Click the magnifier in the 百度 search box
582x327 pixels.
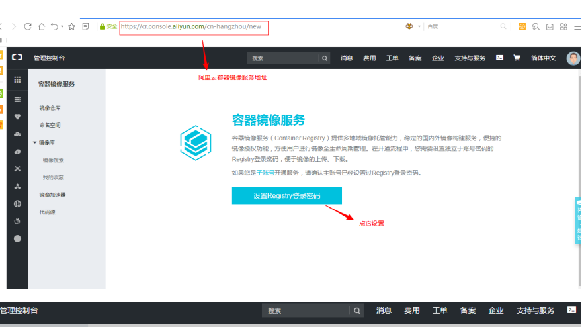[503, 26]
